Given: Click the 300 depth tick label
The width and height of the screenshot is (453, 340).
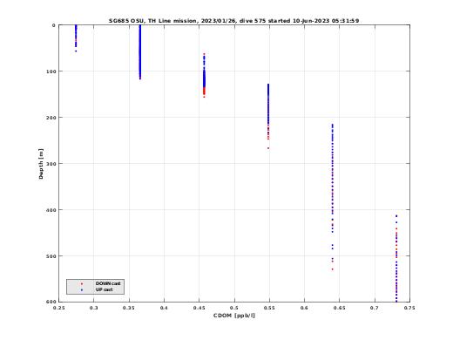Looking at the screenshot, I should coord(51,164).
